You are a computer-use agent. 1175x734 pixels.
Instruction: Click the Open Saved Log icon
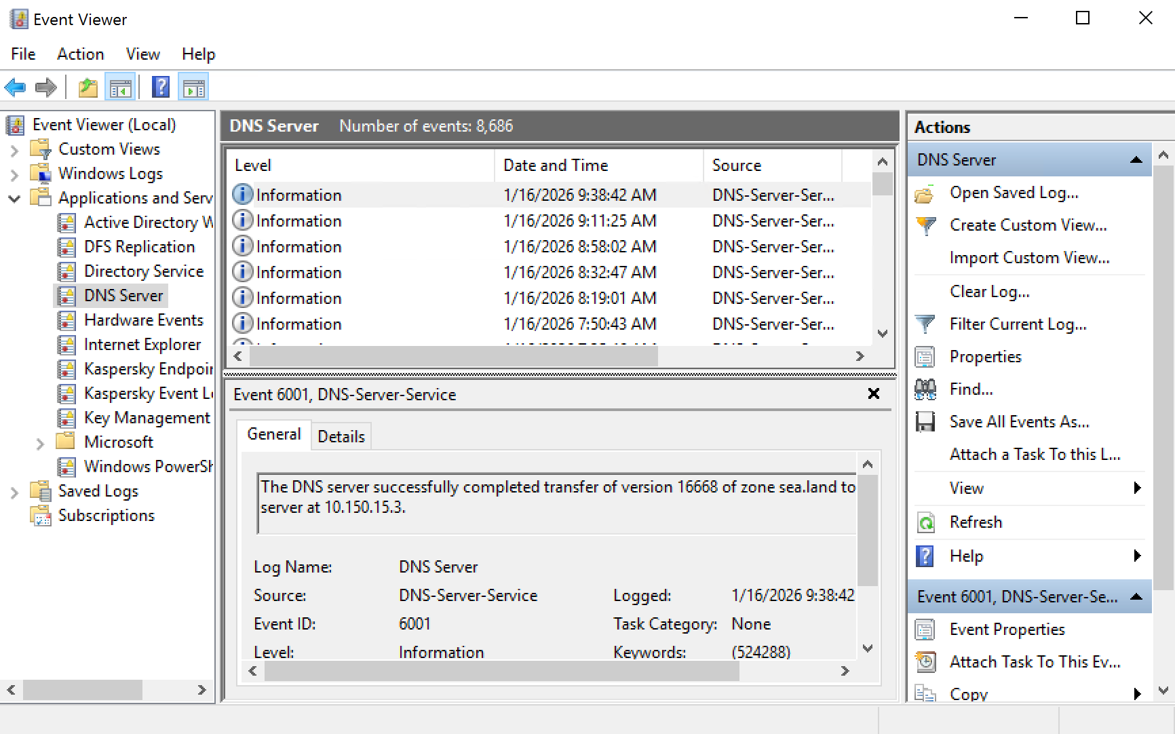(x=926, y=193)
